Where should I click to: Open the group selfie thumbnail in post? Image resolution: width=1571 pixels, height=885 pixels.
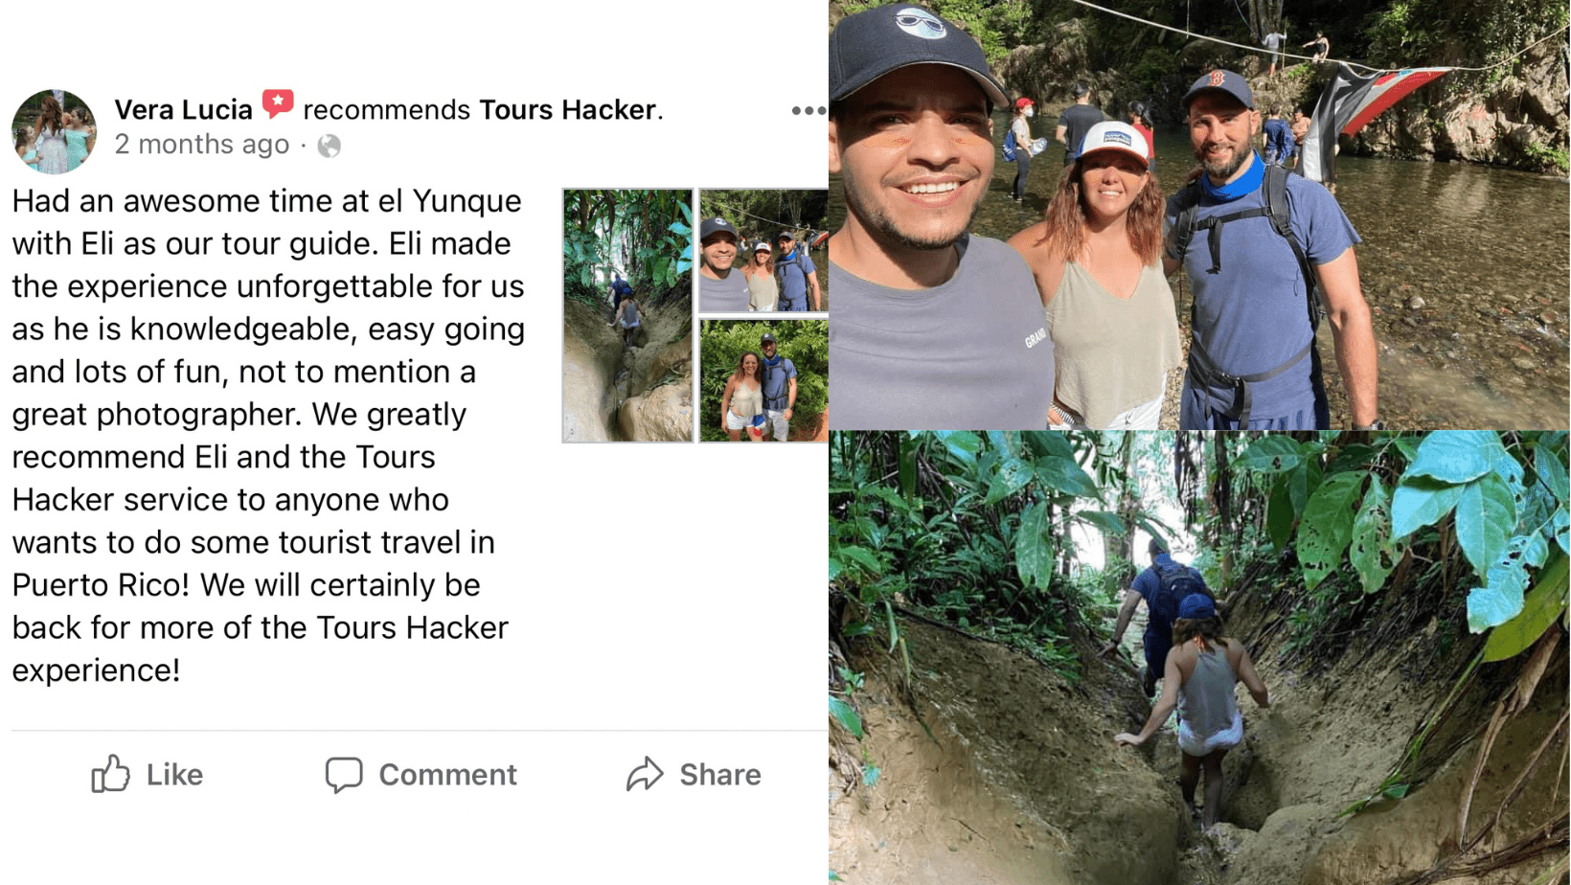[763, 251]
